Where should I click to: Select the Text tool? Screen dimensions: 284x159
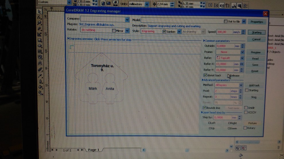[40, 63]
